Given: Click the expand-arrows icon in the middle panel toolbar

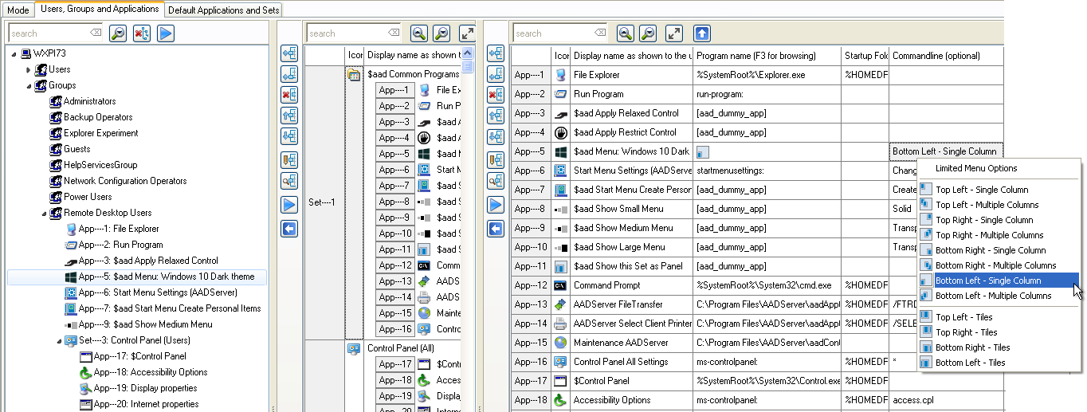Looking at the screenshot, I should [467, 33].
